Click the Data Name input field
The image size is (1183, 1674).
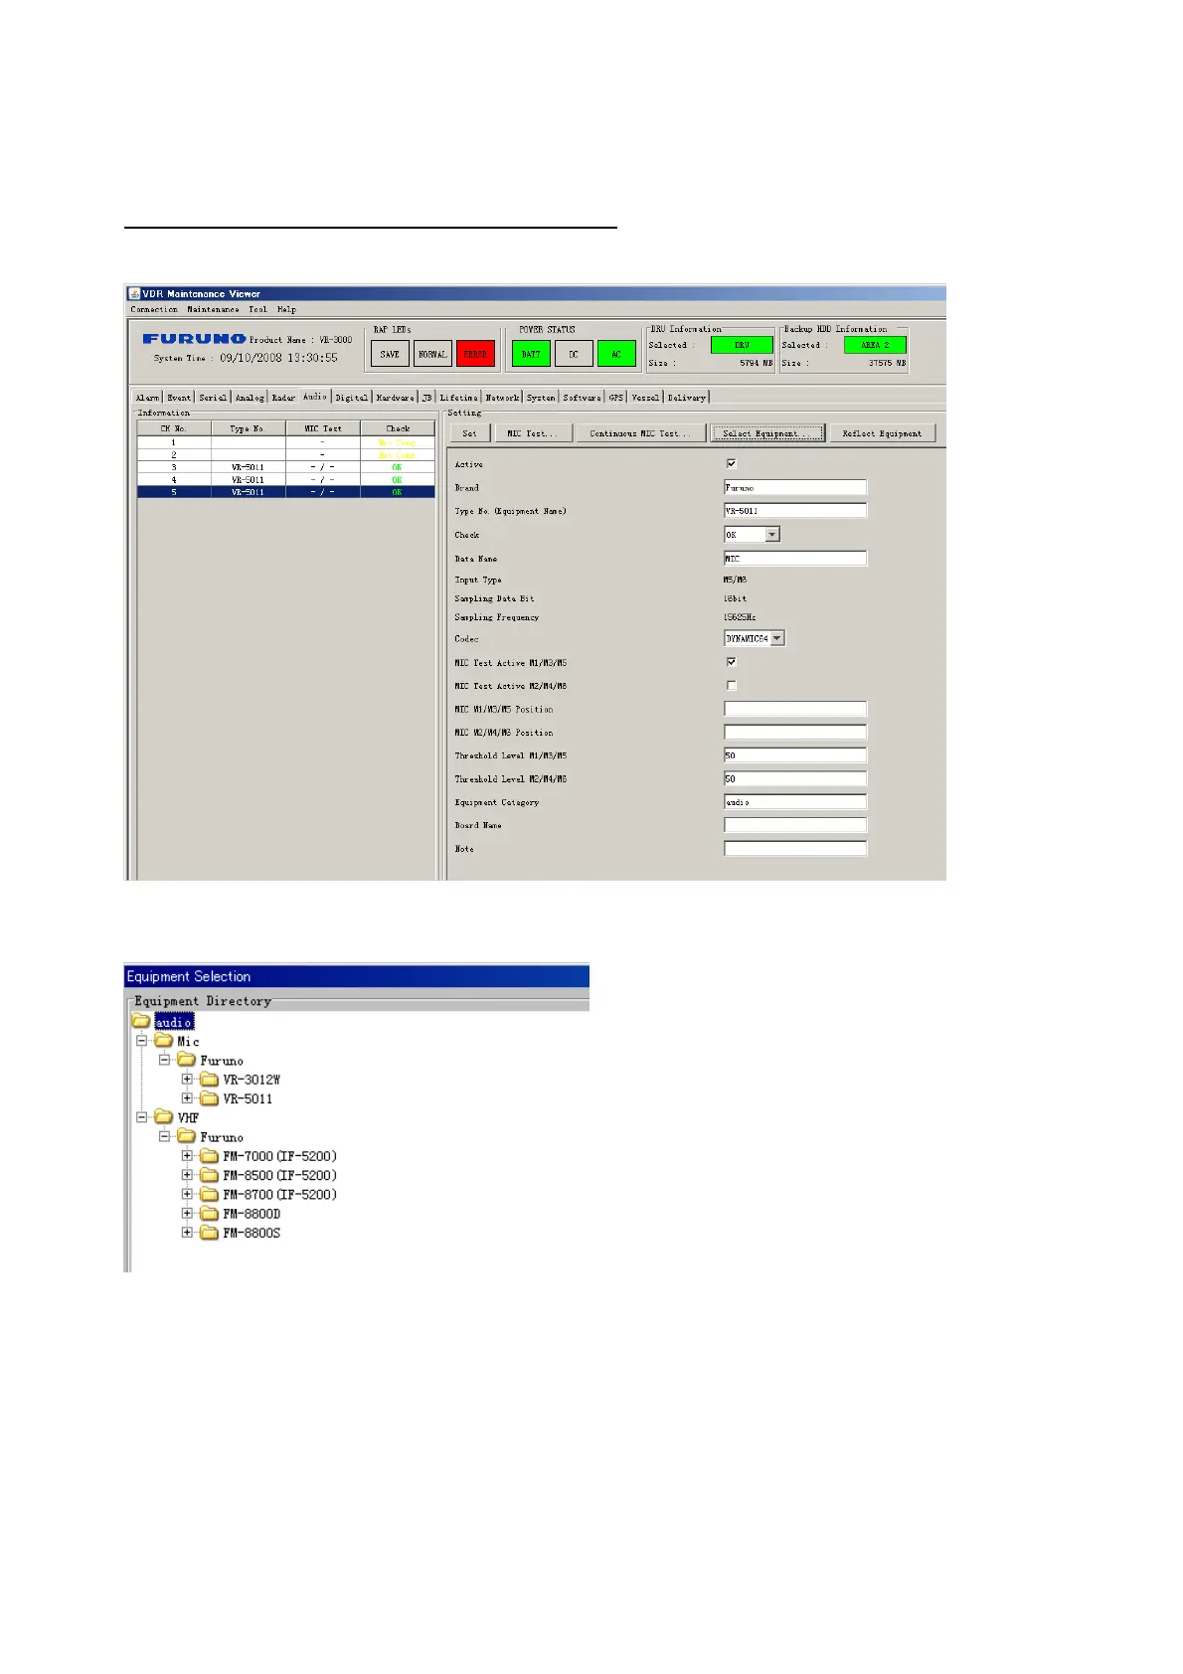tap(795, 559)
